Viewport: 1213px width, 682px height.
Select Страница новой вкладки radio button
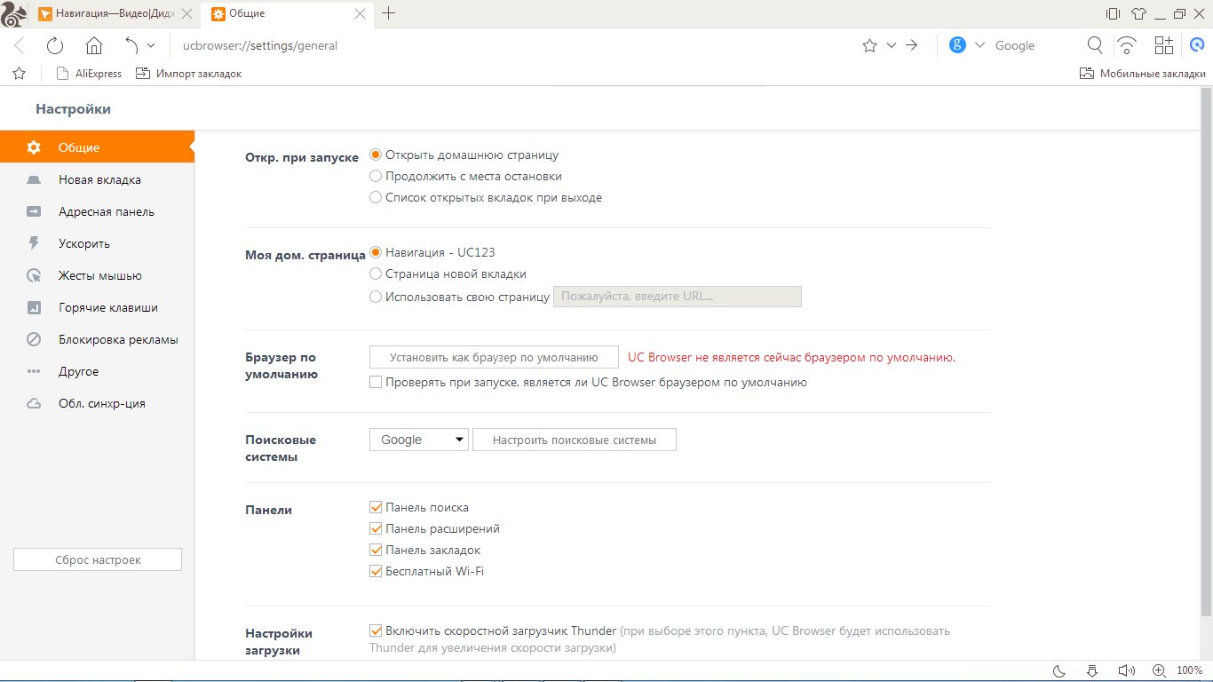coord(376,274)
